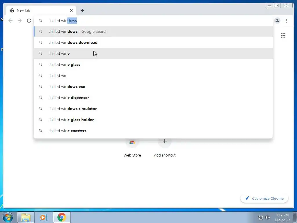Pick the 'chilled wine glass' suggestion

(153, 64)
